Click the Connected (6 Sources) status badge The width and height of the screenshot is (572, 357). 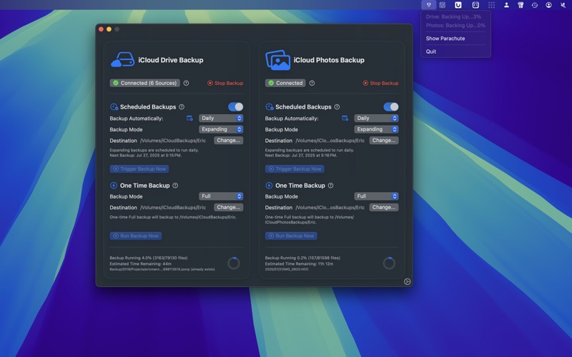tap(145, 83)
